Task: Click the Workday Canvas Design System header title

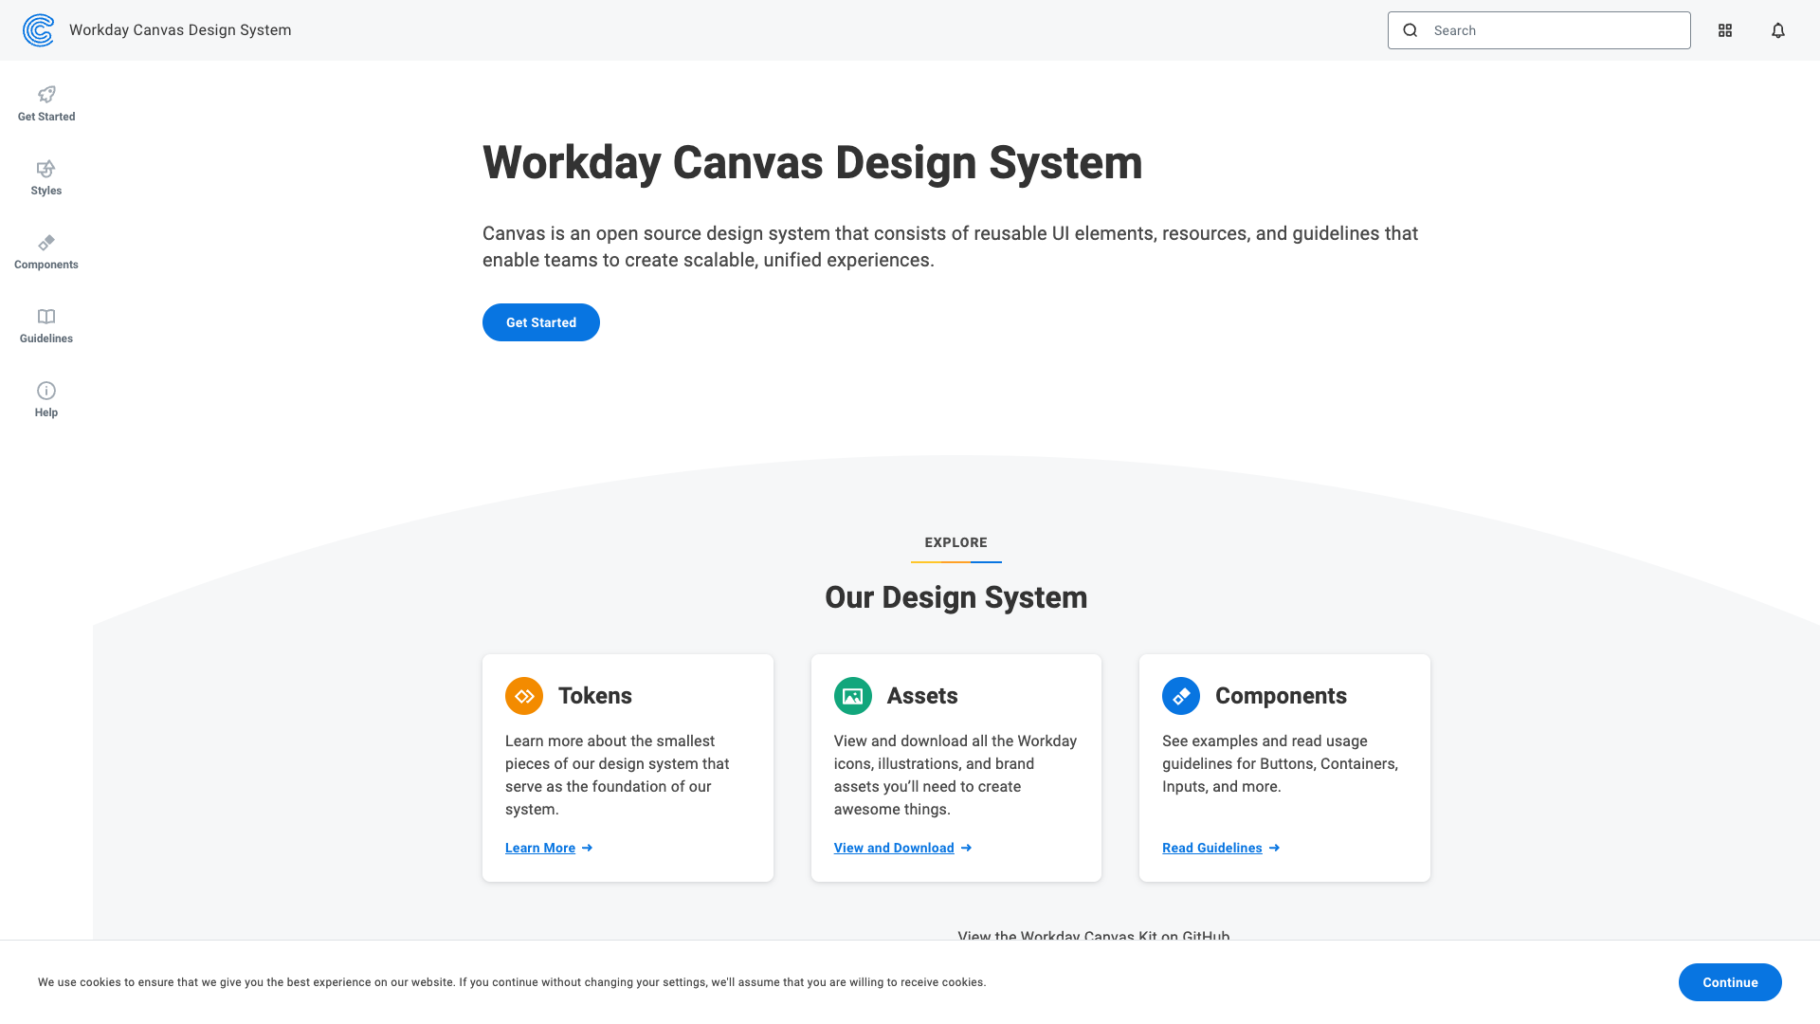Action: [x=180, y=30]
